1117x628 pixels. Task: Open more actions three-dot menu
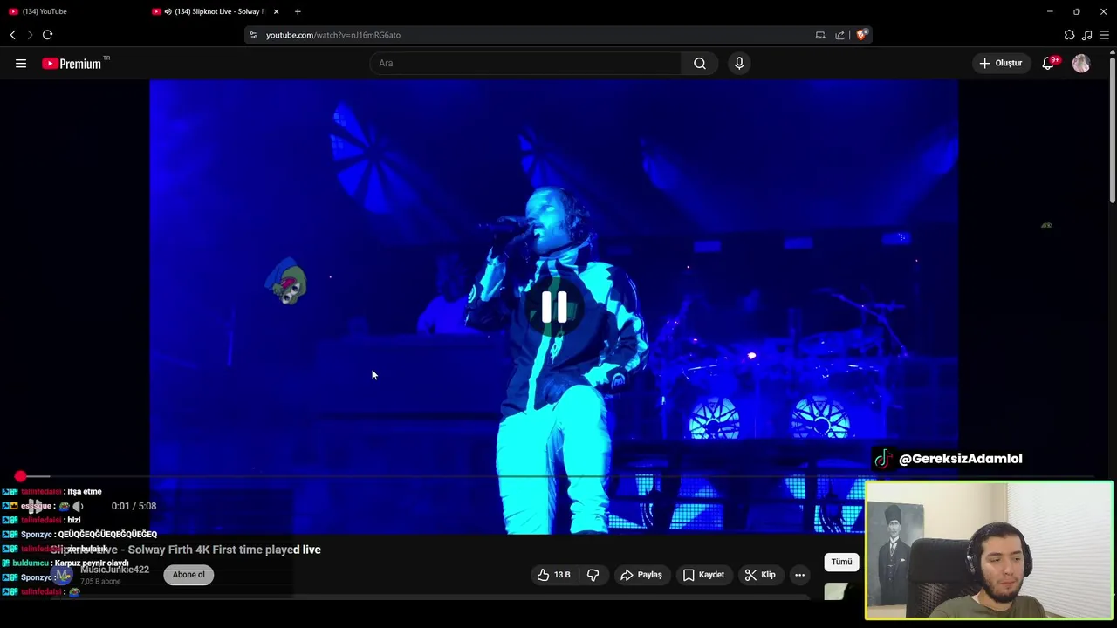click(799, 575)
